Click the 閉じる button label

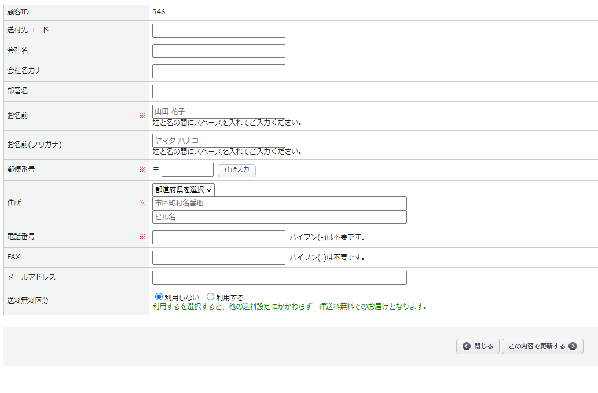[483, 346]
